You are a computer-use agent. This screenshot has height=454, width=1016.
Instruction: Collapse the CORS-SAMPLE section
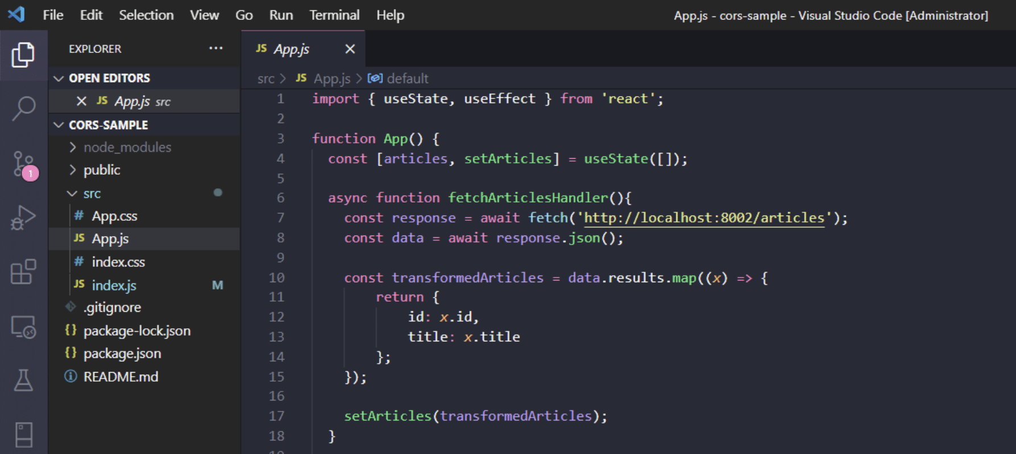[x=59, y=125]
